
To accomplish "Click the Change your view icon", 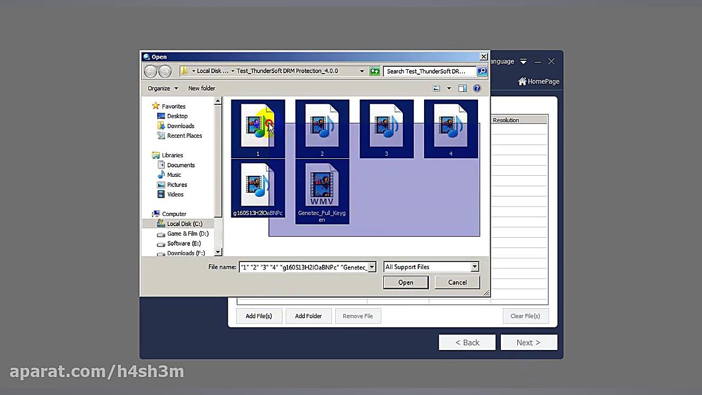I will click(x=436, y=88).
